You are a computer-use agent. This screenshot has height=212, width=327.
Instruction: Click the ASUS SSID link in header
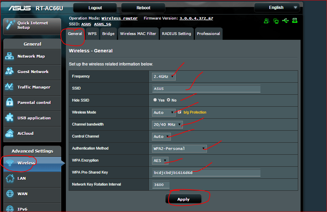86,24
